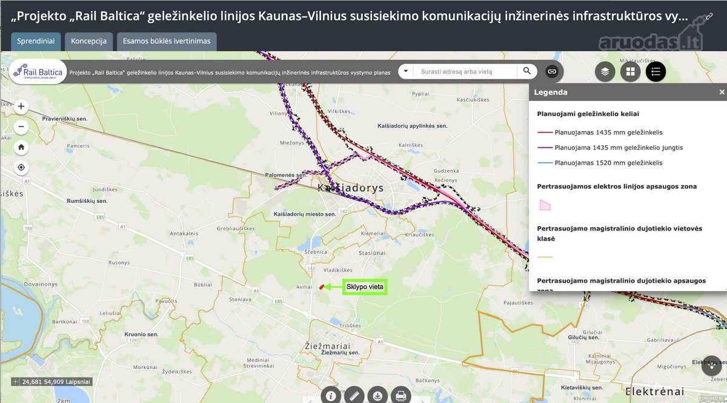Click the Žiežmariai town label
This screenshot has width=727, height=403.
[x=328, y=345]
